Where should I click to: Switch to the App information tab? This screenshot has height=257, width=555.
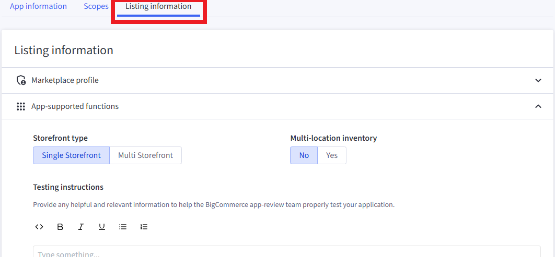tap(38, 7)
